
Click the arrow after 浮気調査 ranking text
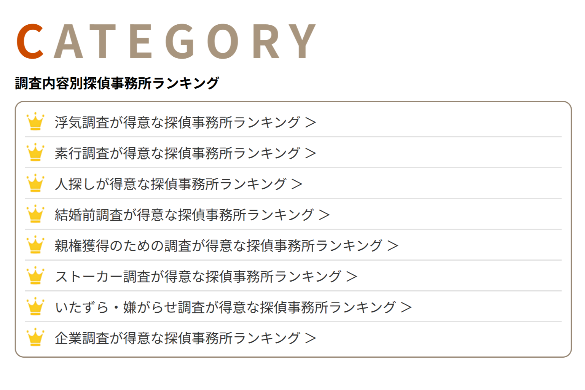(311, 123)
